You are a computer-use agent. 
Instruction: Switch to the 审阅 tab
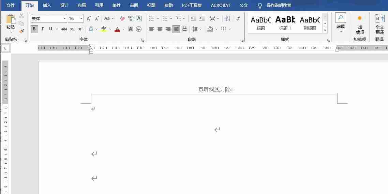[134, 5]
